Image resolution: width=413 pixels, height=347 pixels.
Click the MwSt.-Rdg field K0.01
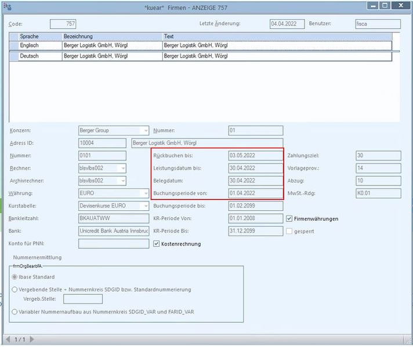379,193
